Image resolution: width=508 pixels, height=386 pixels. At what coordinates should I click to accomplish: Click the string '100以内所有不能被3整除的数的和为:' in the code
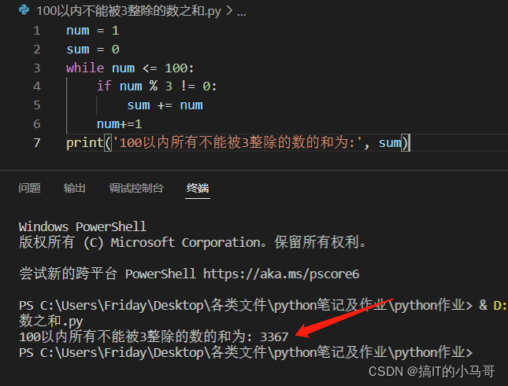tap(237, 142)
